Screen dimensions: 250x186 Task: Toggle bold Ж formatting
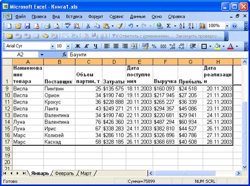point(78,46)
